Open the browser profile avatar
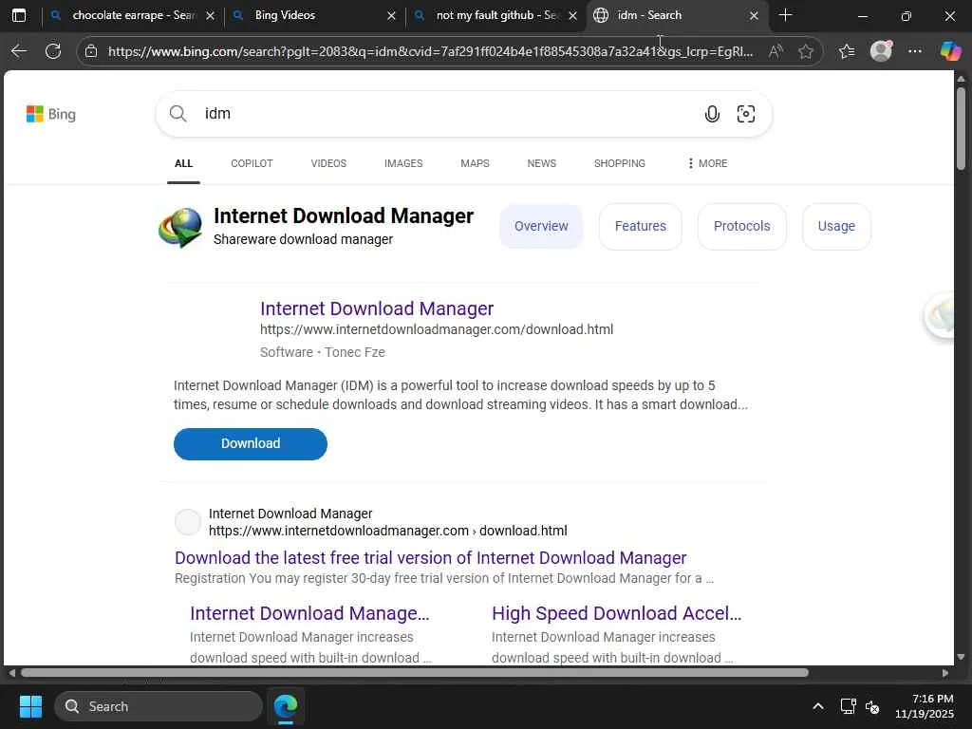Screen dimensions: 972x729 pyautogui.click(x=881, y=51)
